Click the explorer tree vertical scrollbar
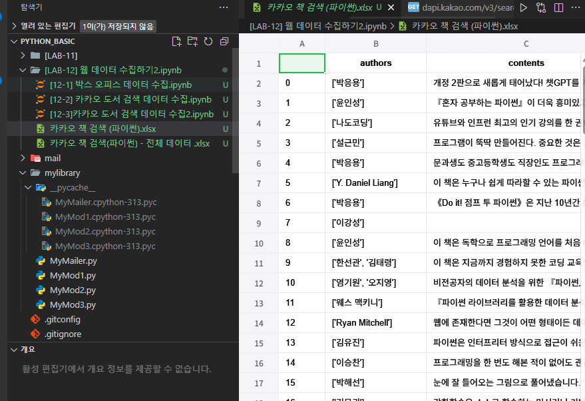This screenshot has height=401, width=585. click(235, 111)
